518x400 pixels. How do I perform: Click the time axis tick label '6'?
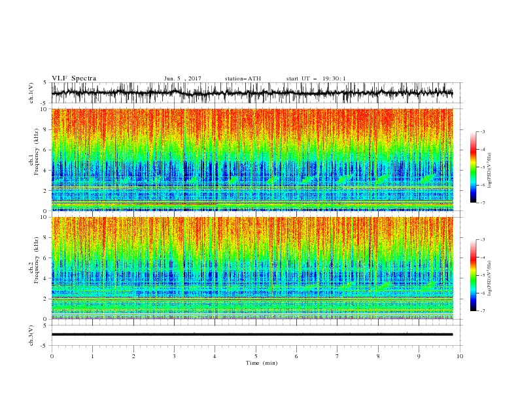[297, 356]
